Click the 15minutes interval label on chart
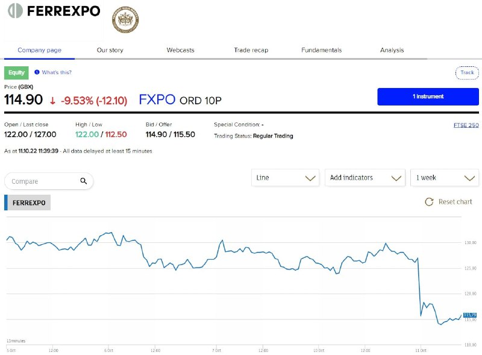This screenshot has width=482, height=355. (16, 341)
